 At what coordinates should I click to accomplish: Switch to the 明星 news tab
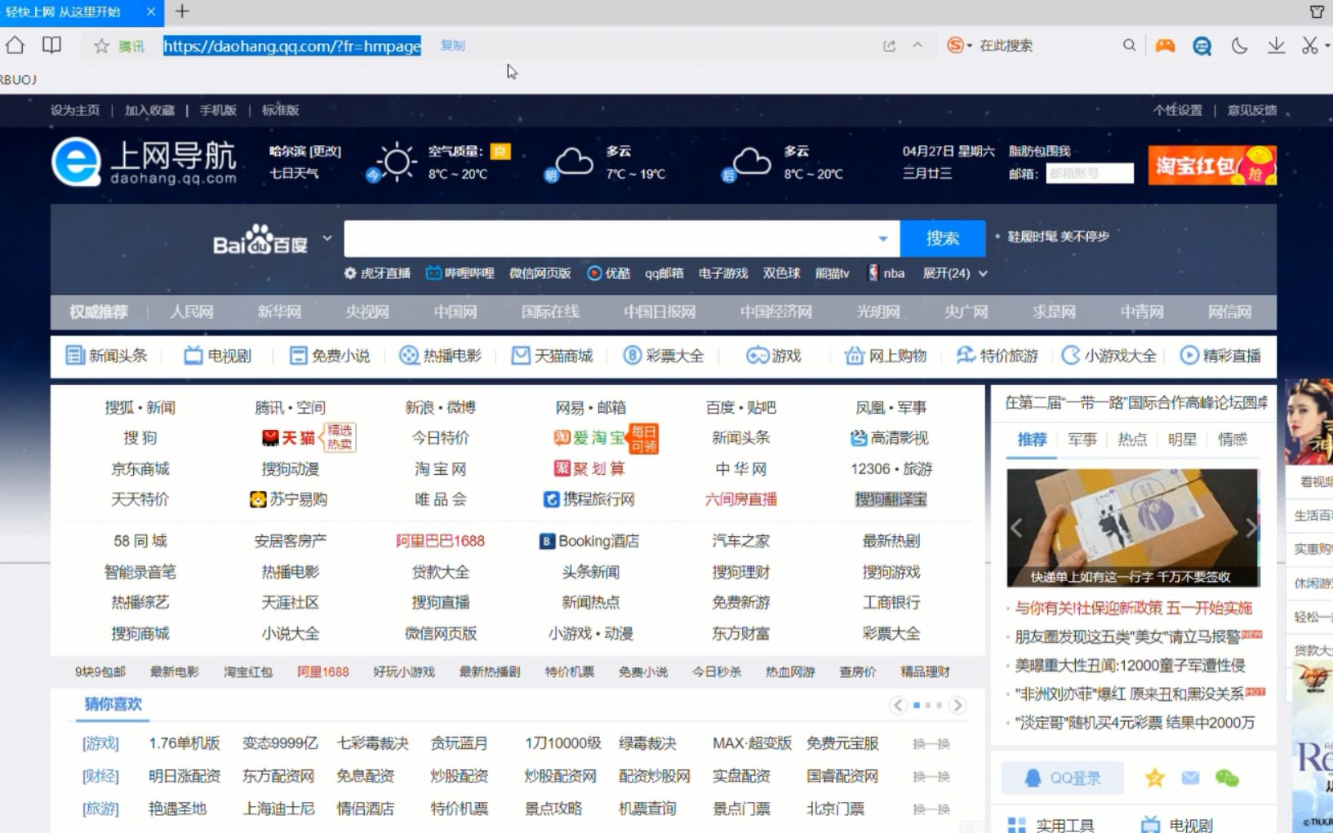coord(1182,440)
